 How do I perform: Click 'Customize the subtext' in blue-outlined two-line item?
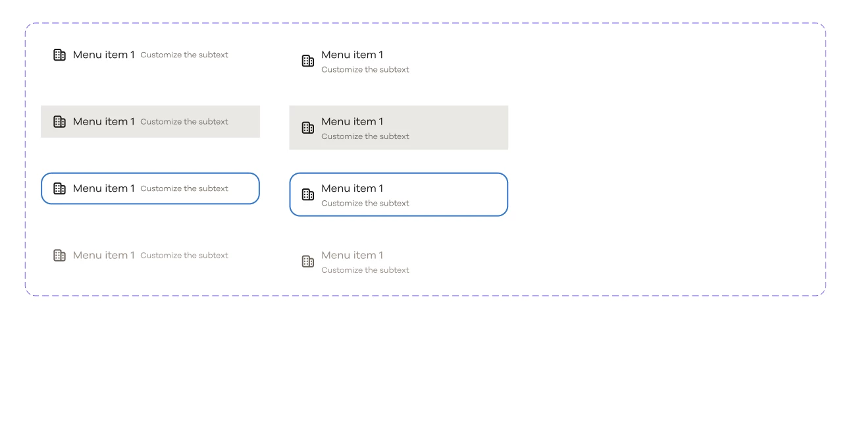click(365, 204)
